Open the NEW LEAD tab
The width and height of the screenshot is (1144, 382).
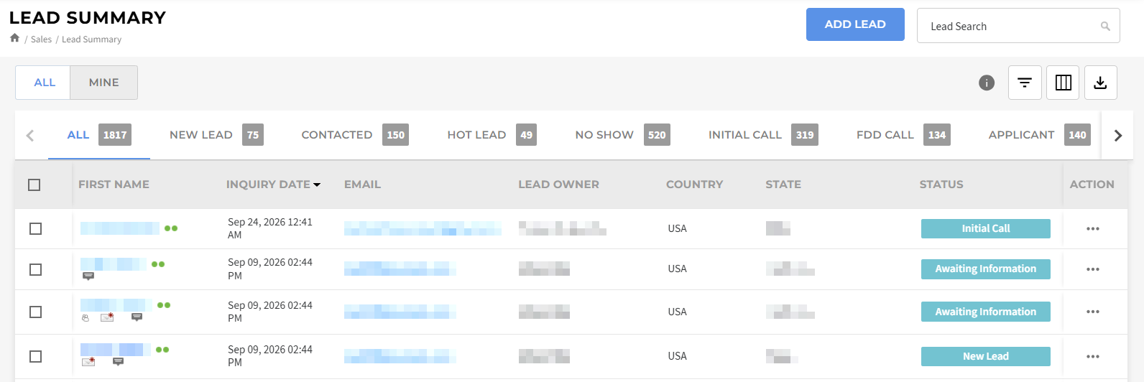[216, 135]
